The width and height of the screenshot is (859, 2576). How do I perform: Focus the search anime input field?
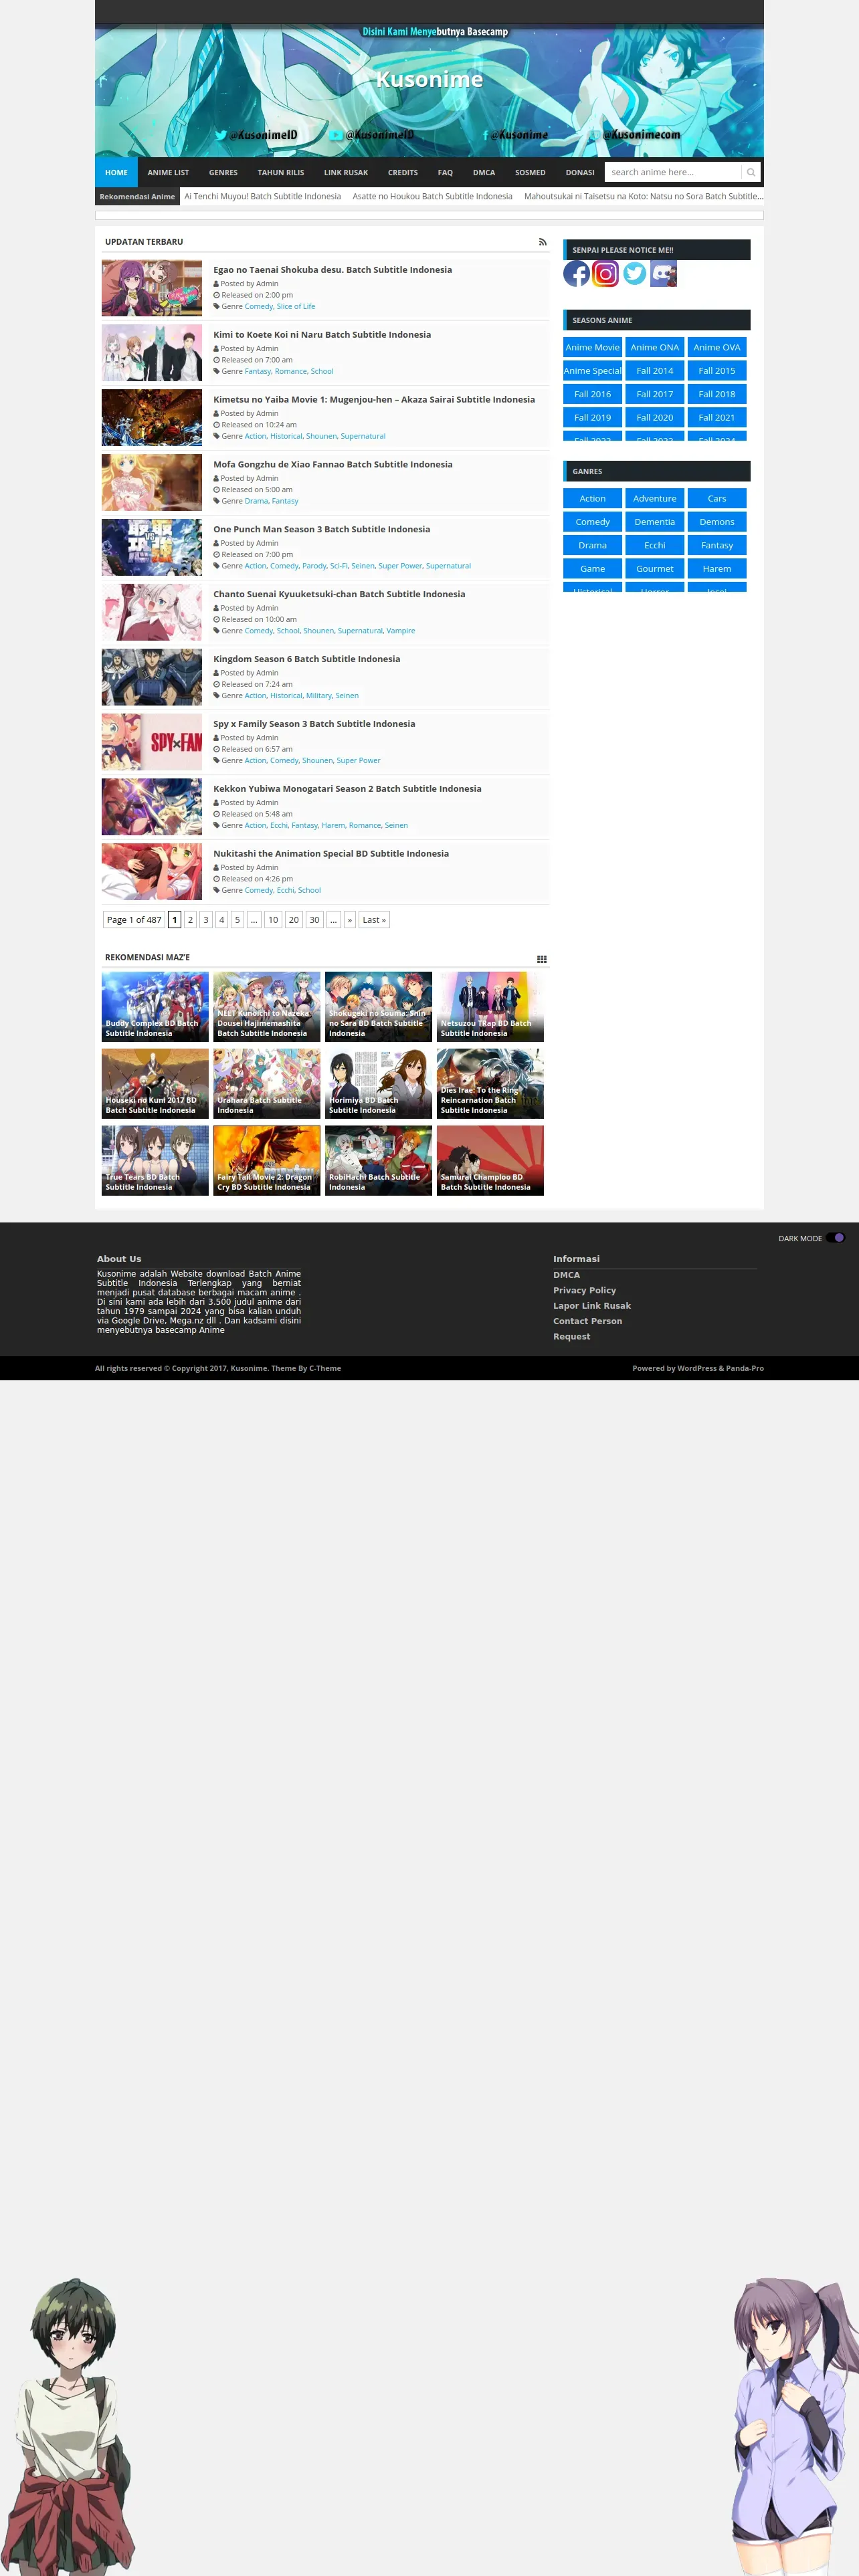point(673,172)
